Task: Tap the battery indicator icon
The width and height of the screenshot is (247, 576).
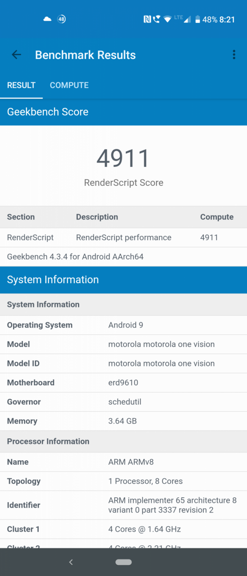Action: pyautogui.click(x=197, y=19)
